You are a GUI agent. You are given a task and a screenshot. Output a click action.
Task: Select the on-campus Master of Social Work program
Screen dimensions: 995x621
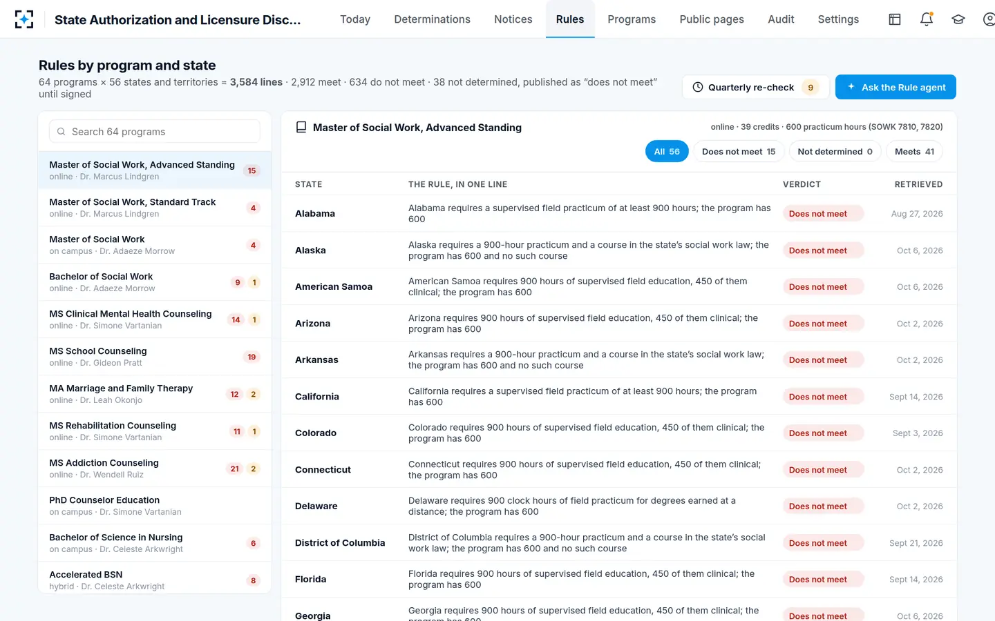coord(155,245)
